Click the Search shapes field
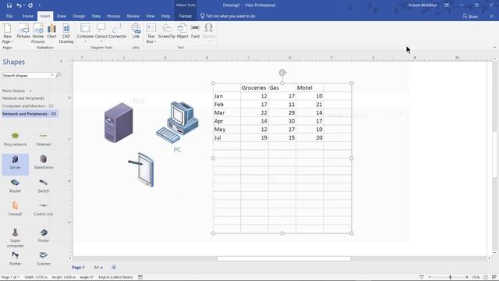 click(x=26, y=76)
